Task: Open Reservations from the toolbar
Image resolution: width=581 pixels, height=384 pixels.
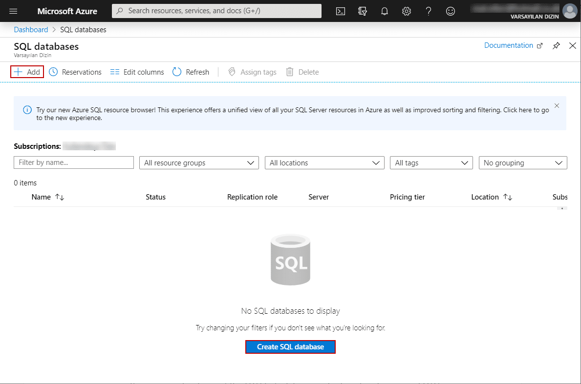Action: tap(75, 72)
